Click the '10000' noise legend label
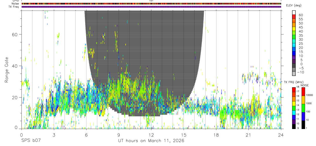The width and height of the screenshot is (316, 146). 309,95
